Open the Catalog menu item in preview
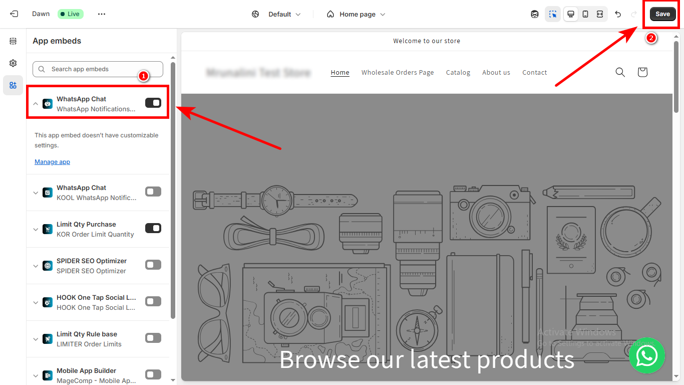Viewport: 684px width, 385px height. click(458, 72)
